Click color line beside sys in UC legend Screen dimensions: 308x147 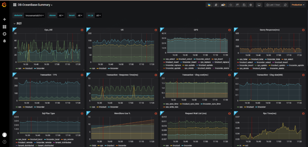(91, 69)
